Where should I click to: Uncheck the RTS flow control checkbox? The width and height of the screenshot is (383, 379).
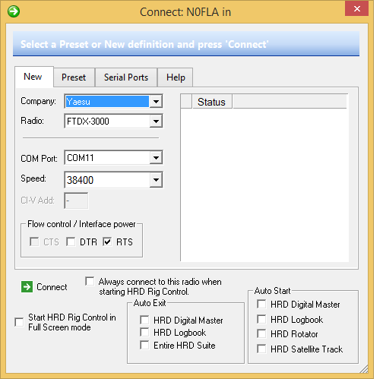[x=107, y=242]
